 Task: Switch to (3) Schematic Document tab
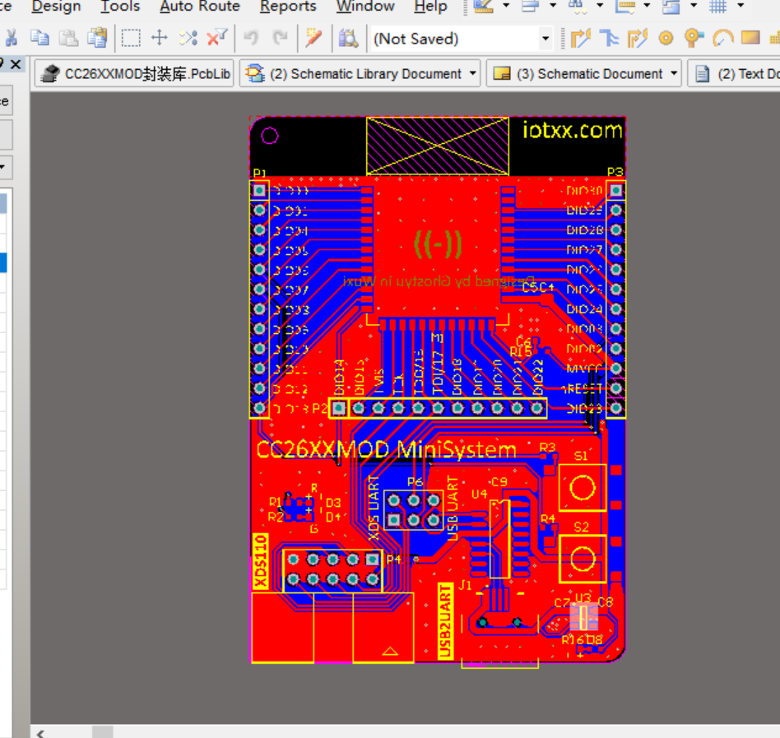tap(583, 73)
